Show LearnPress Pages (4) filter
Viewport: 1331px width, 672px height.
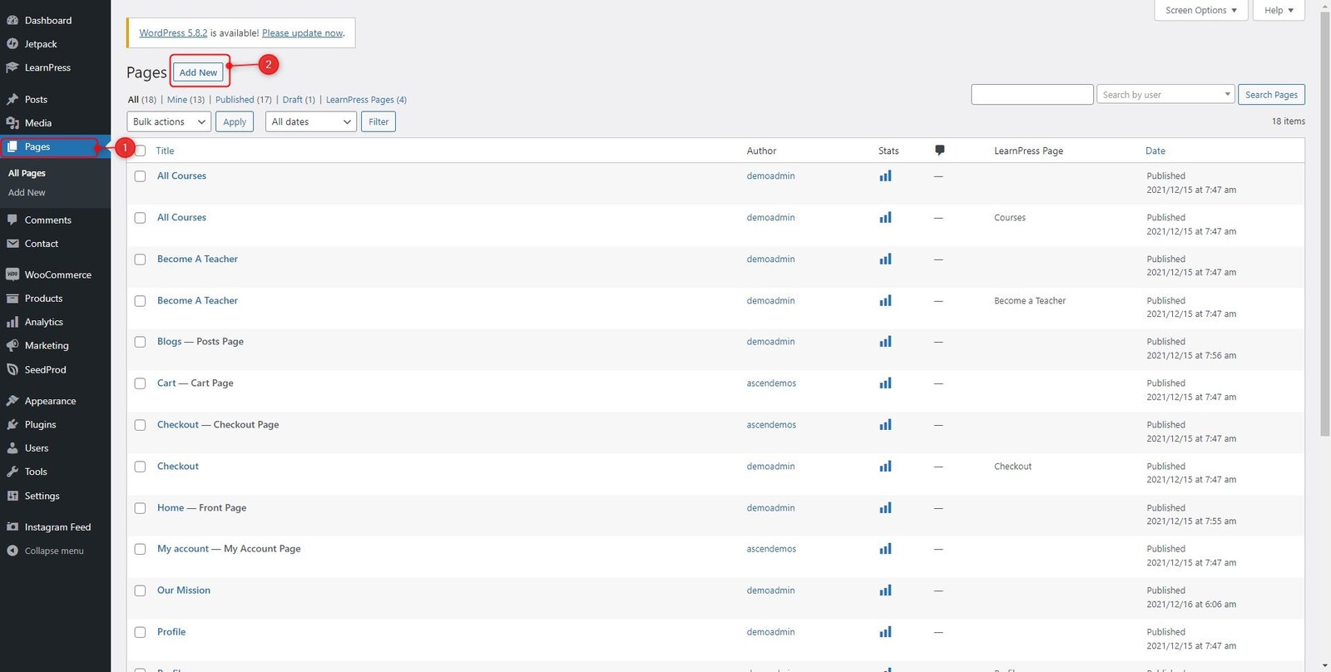point(366,100)
